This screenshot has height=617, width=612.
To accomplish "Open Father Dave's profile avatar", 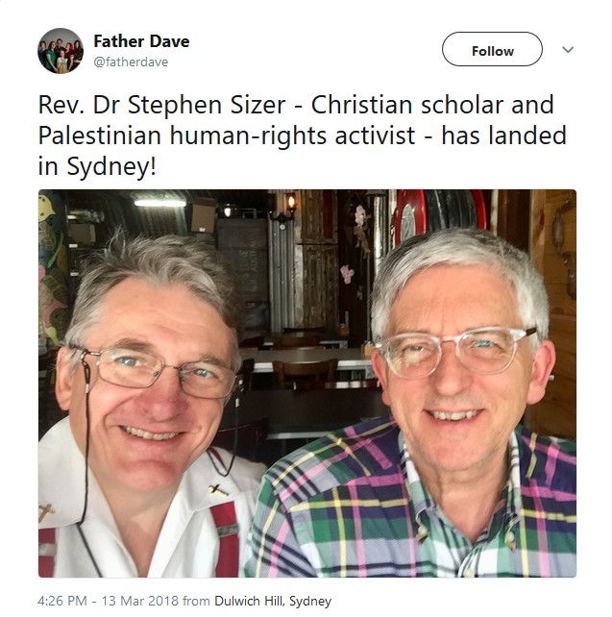I will pyautogui.click(x=61, y=51).
